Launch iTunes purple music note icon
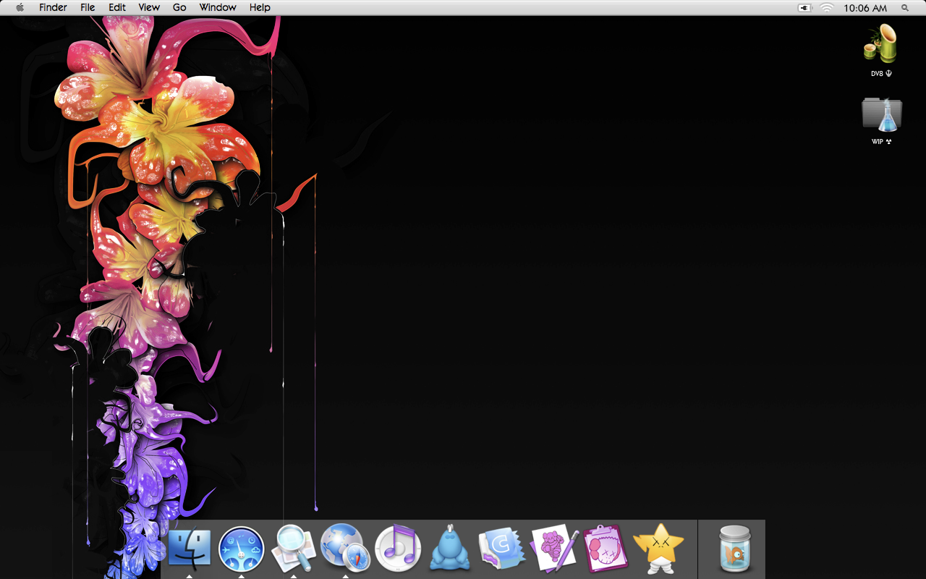The height and width of the screenshot is (579, 926). (398, 548)
